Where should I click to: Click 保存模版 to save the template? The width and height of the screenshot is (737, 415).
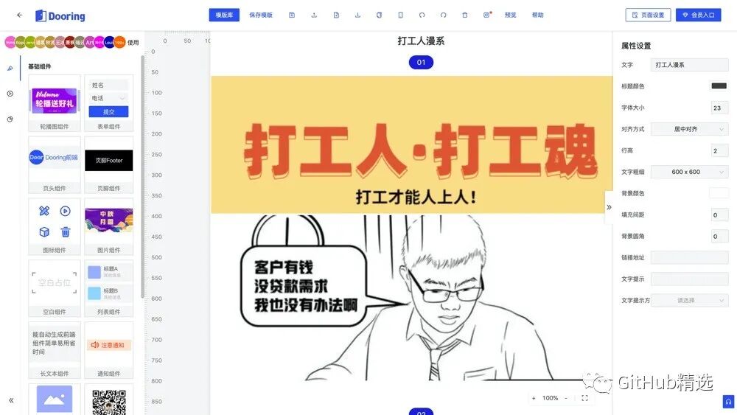point(261,15)
